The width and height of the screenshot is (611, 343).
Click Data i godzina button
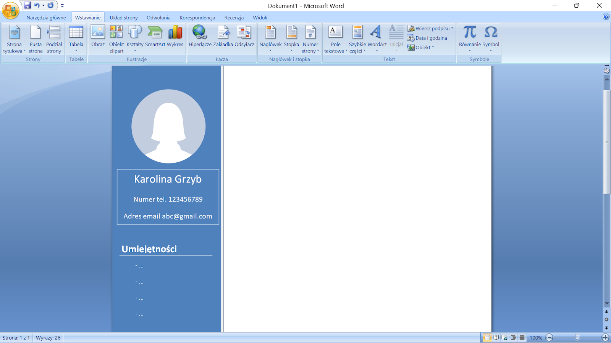427,38
